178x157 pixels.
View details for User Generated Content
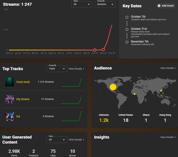point(76,140)
